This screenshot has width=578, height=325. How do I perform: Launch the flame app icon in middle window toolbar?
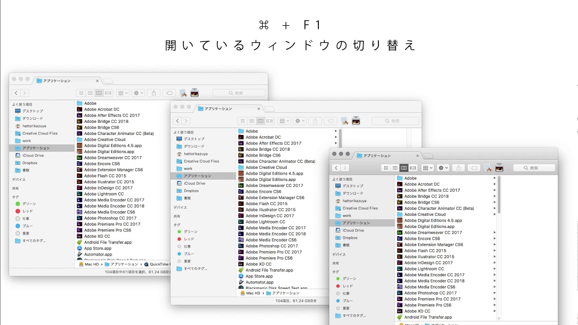tap(356, 121)
